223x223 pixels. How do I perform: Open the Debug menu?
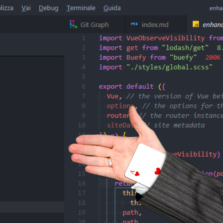(49, 8)
